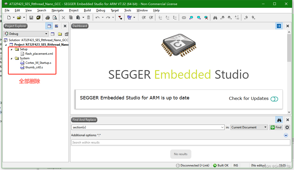
Task: Open the Undo history dropdown arrow
Action: pyautogui.click(x=103, y=18)
